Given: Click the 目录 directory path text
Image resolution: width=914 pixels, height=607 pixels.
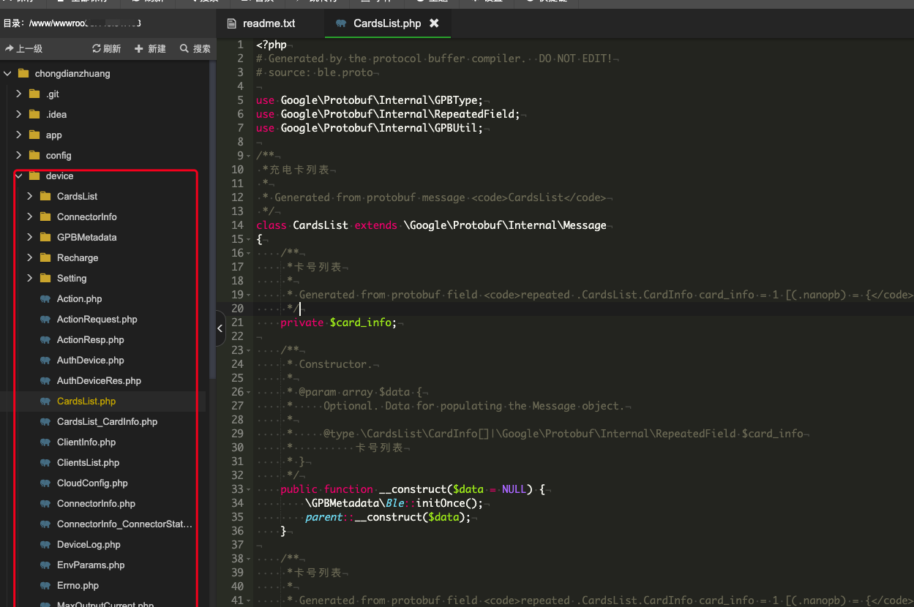Looking at the screenshot, I should pyautogui.click(x=72, y=23).
